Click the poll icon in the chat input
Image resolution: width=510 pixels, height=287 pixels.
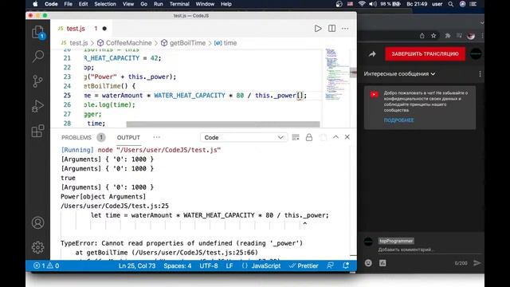(382, 263)
